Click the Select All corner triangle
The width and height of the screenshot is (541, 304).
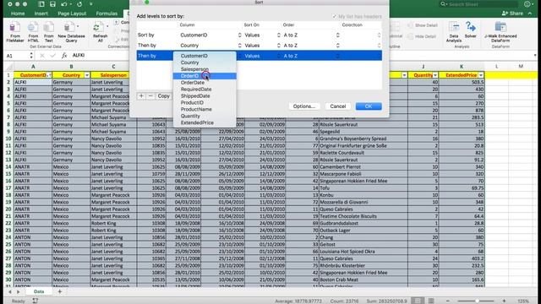pos(9,66)
